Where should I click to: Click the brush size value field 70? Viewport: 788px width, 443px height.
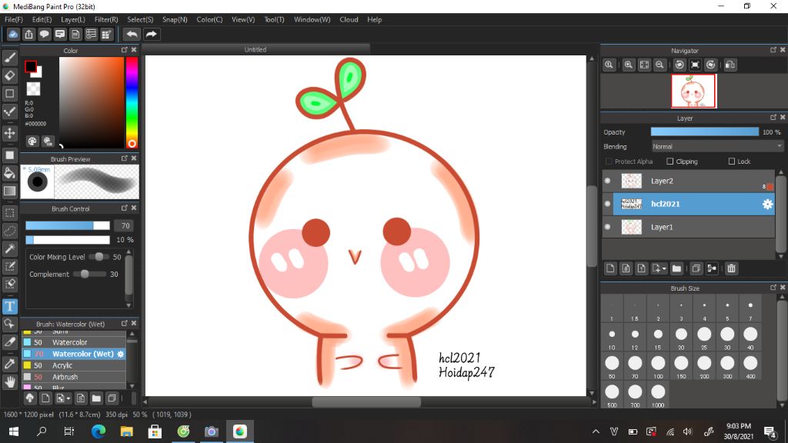pyautogui.click(x=125, y=225)
